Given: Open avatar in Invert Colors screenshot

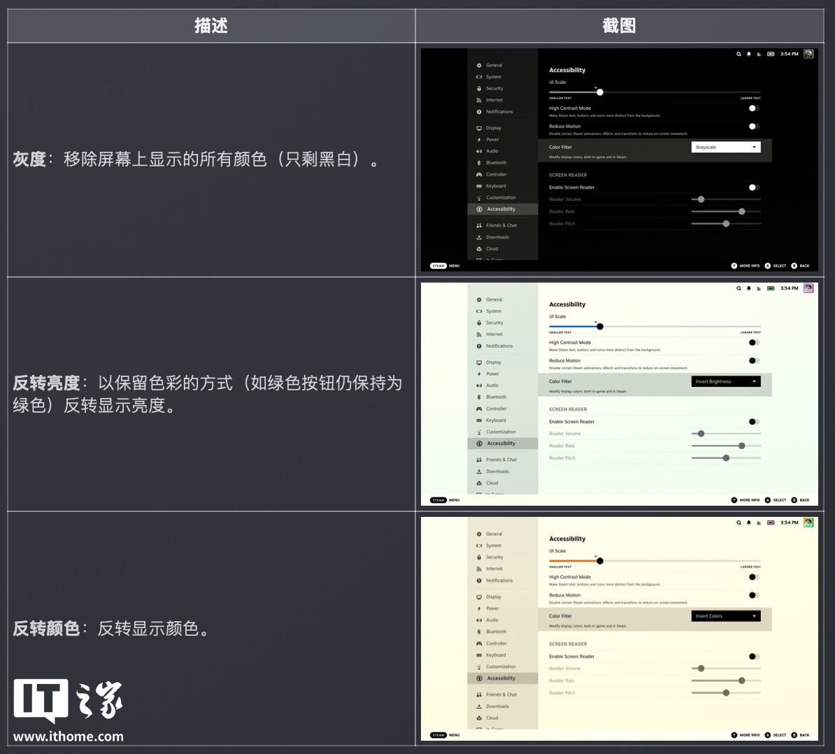Looking at the screenshot, I should coord(808,523).
